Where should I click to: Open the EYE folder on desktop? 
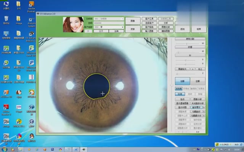pyautogui.click(x=19, y=5)
